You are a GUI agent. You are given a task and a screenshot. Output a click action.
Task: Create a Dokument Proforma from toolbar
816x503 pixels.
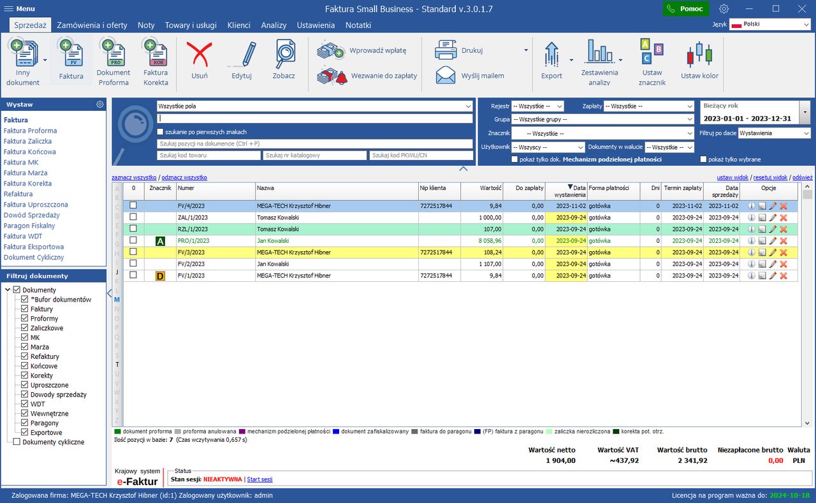click(x=113, y=56)
